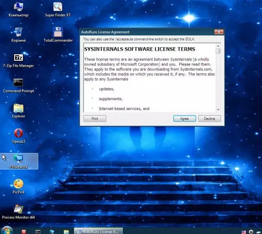
Task: Click the SYSINTERNALS SOFTWARE LICENSE TERMS heading
Action: [x=139, y=49]
